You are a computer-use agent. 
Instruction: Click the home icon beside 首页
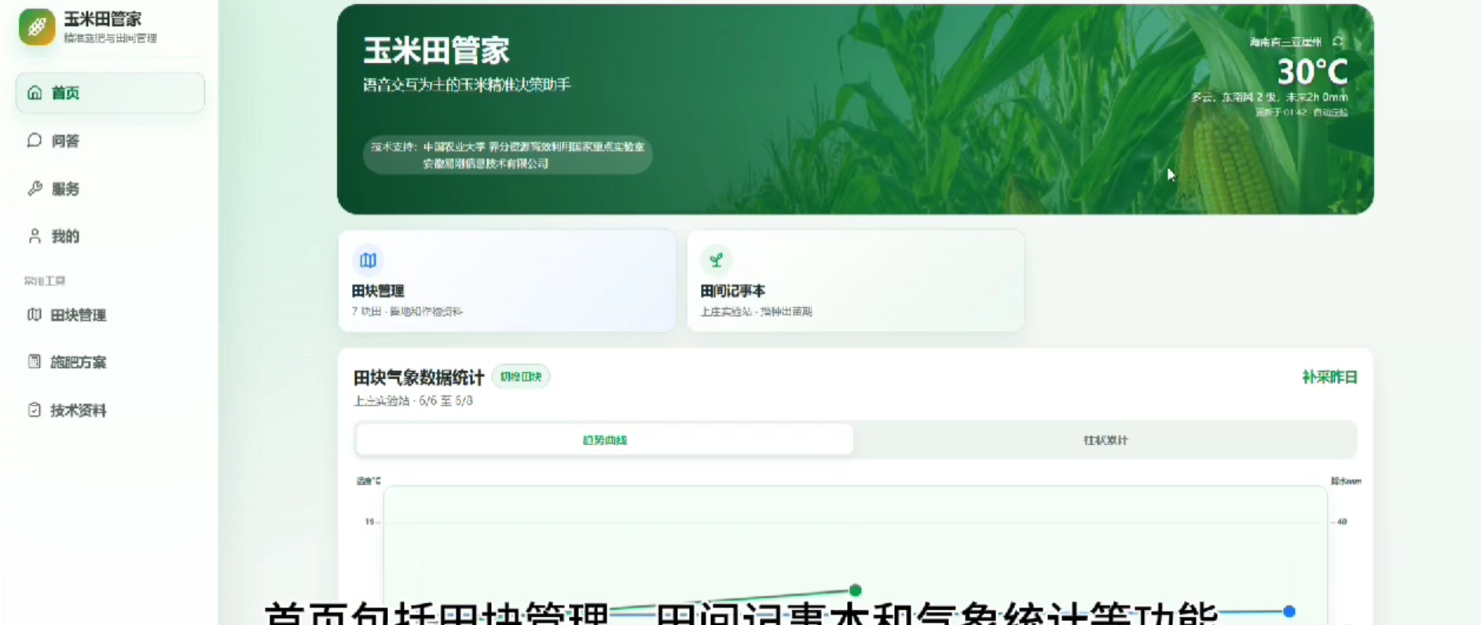35,93
